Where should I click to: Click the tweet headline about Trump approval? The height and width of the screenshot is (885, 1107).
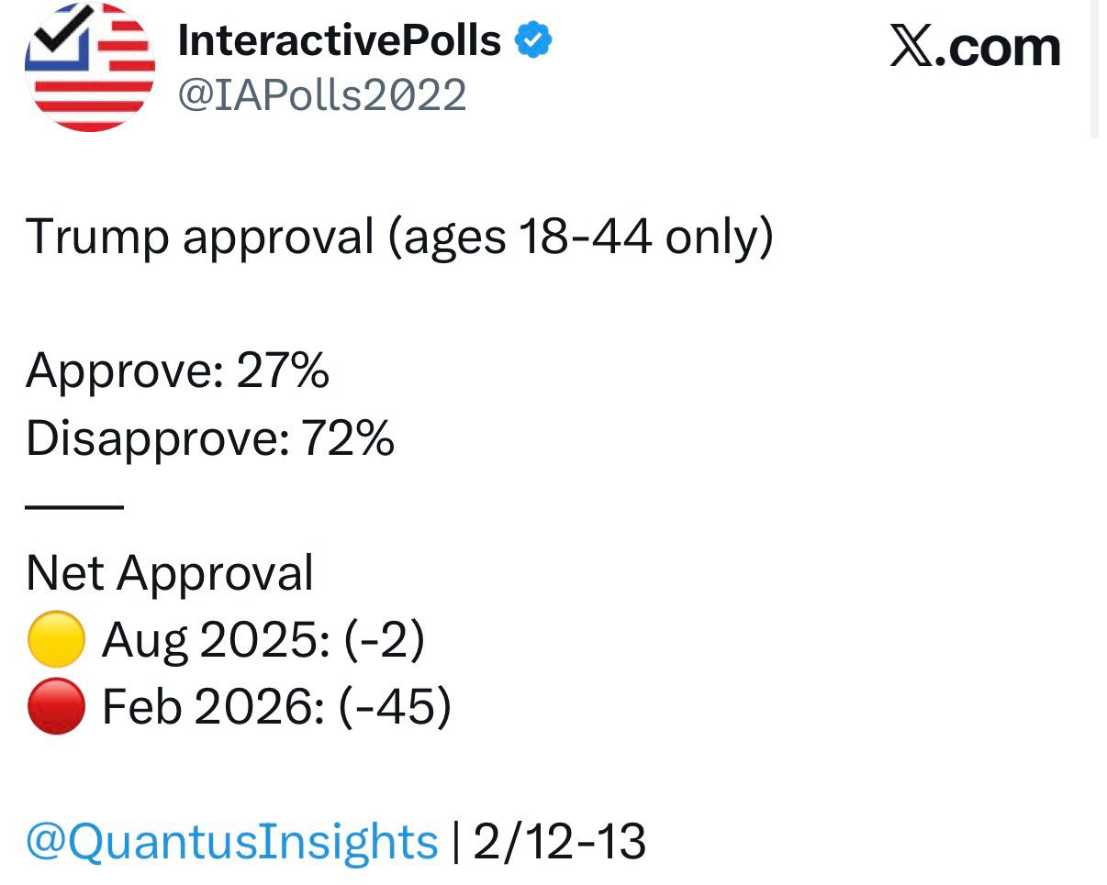click(x=399, y=237)
